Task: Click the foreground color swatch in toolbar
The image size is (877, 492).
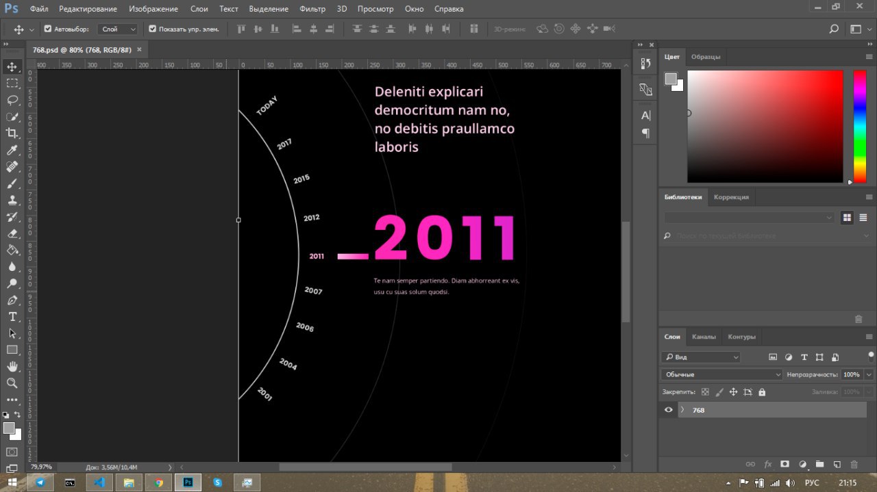Action: click(9, 428)
